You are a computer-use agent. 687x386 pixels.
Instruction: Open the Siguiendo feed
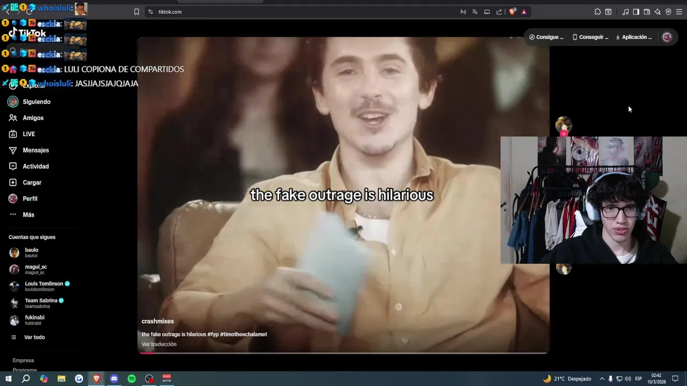(29, 102)
